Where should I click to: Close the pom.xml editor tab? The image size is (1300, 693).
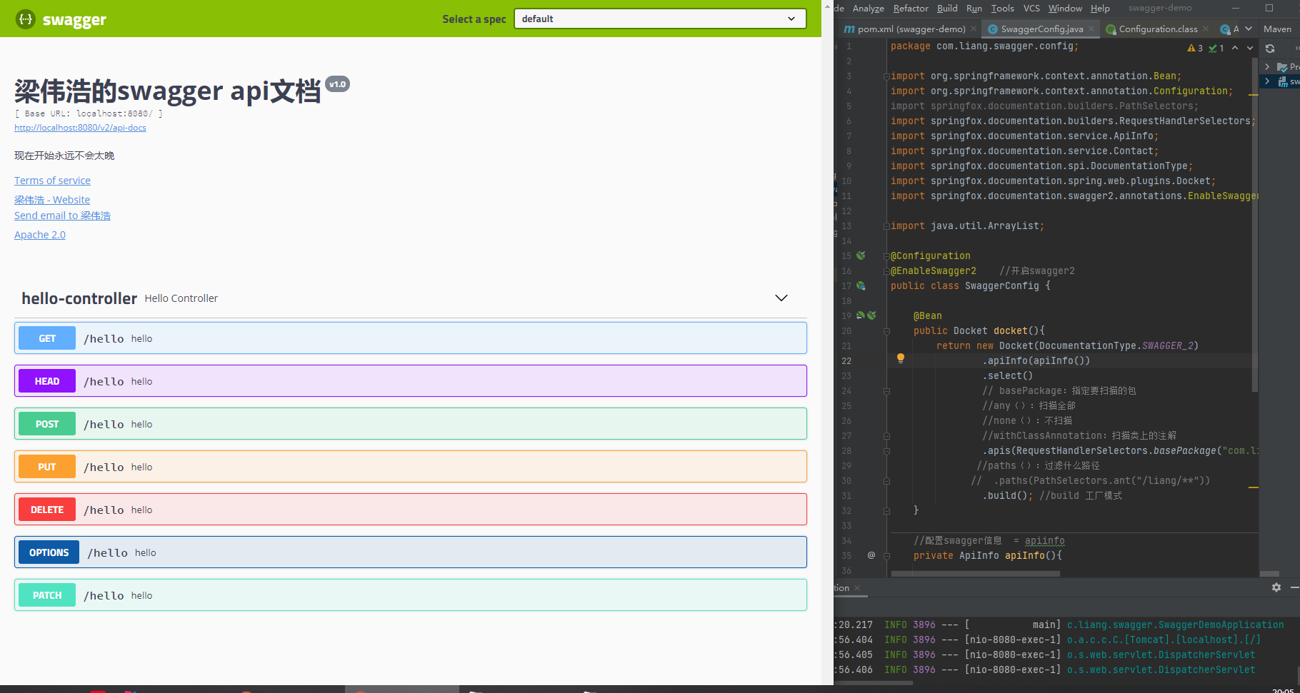coord(974,29)
